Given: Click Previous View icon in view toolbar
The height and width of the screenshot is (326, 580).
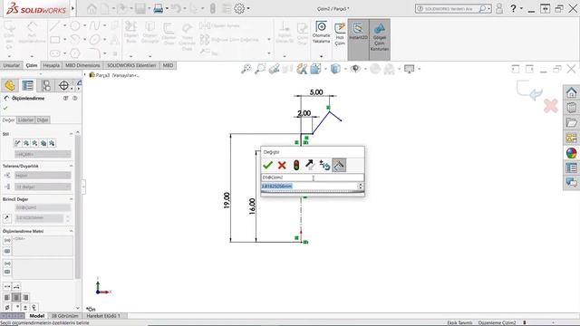Looking at the screenshot, I should tap(274, 69).
